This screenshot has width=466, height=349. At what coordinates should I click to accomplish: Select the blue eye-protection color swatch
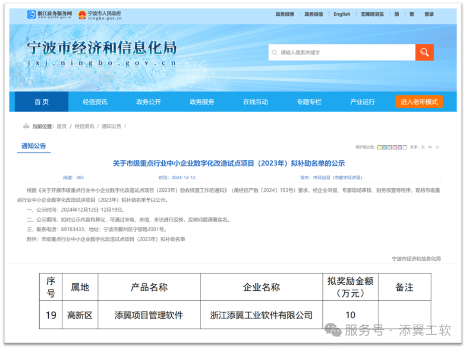tap(384, 147)
